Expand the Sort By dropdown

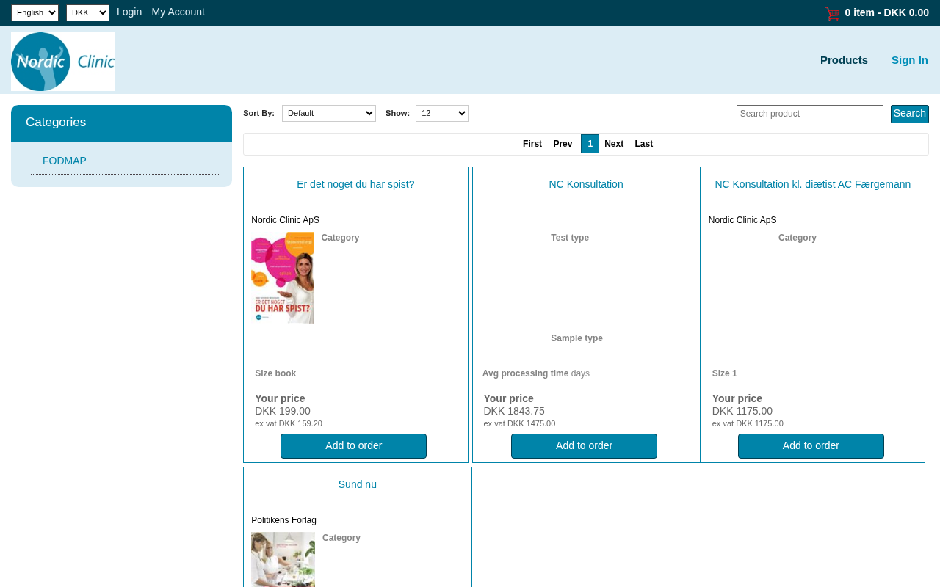pyautogui.click(x=329, y=113)
